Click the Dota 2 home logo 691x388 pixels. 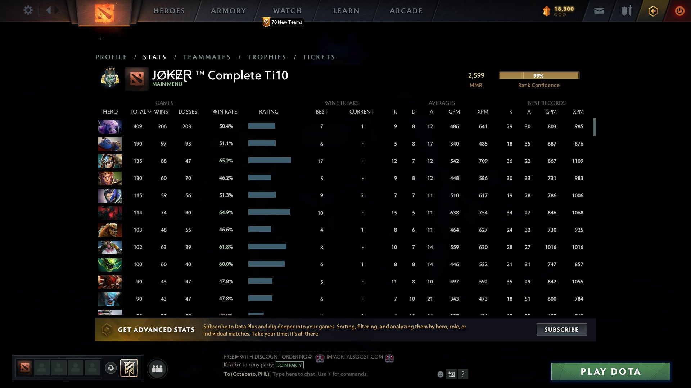tap(104, 13)
